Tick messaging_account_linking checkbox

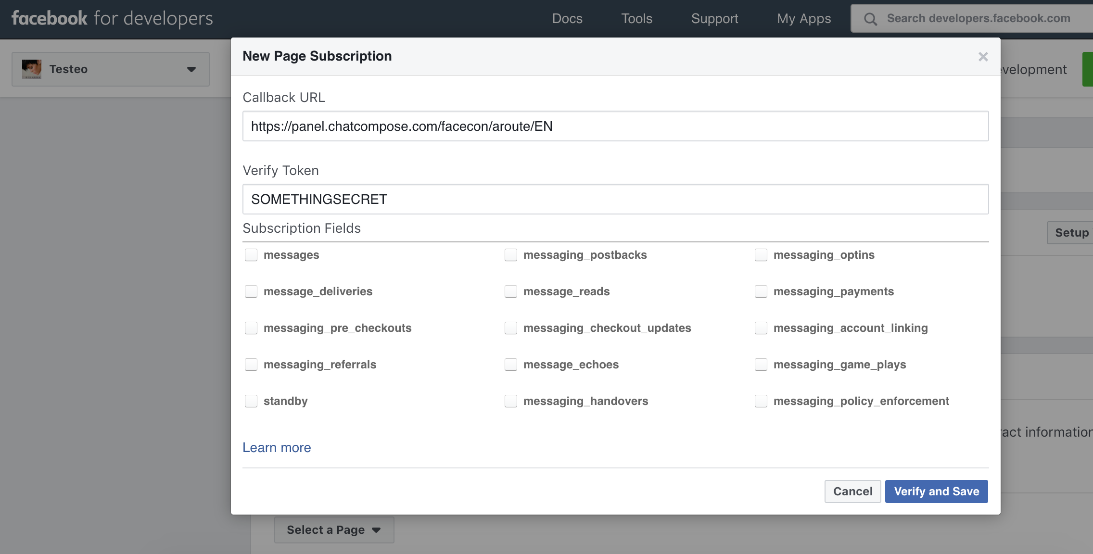761,328
